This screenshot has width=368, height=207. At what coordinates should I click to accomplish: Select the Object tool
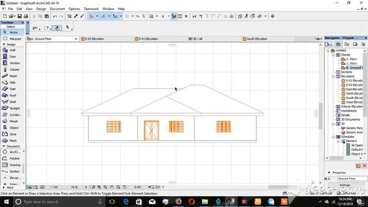coord(12,128)
